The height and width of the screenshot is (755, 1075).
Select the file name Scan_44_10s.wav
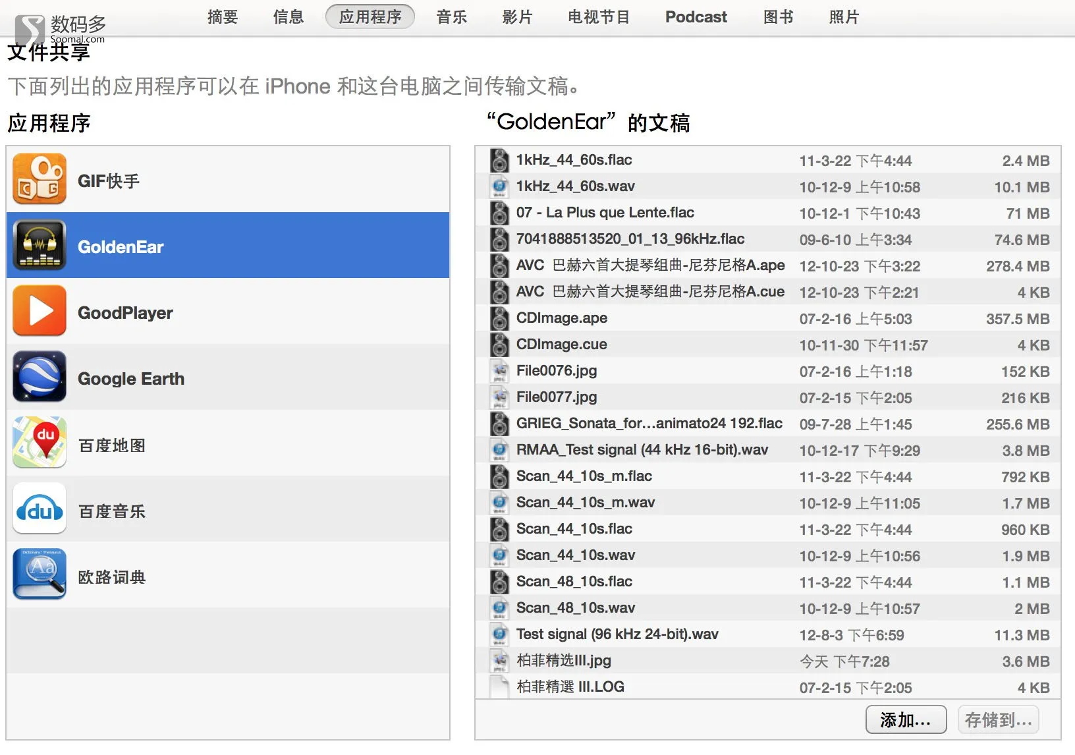click(x=576, y=555)
